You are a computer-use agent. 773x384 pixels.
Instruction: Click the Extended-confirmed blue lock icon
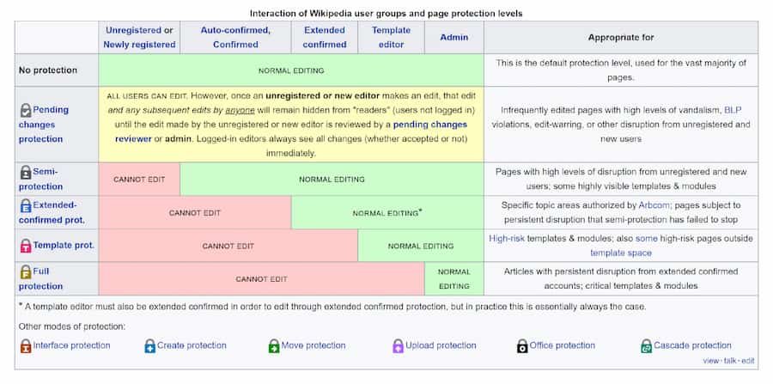[26, 205]
